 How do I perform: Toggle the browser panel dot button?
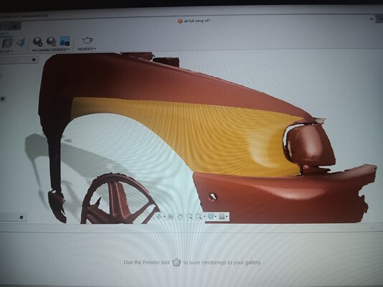(x=34, y=60)
